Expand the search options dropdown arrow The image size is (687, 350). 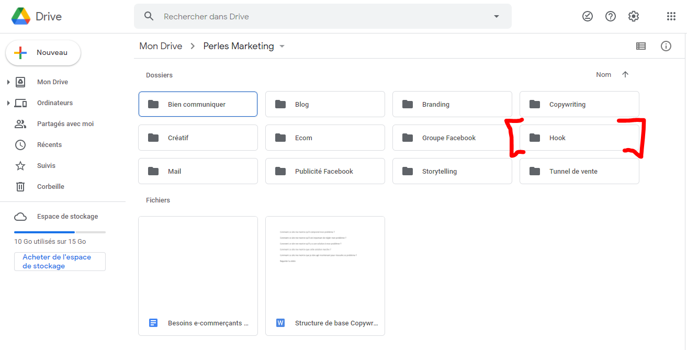click(496, 16)
